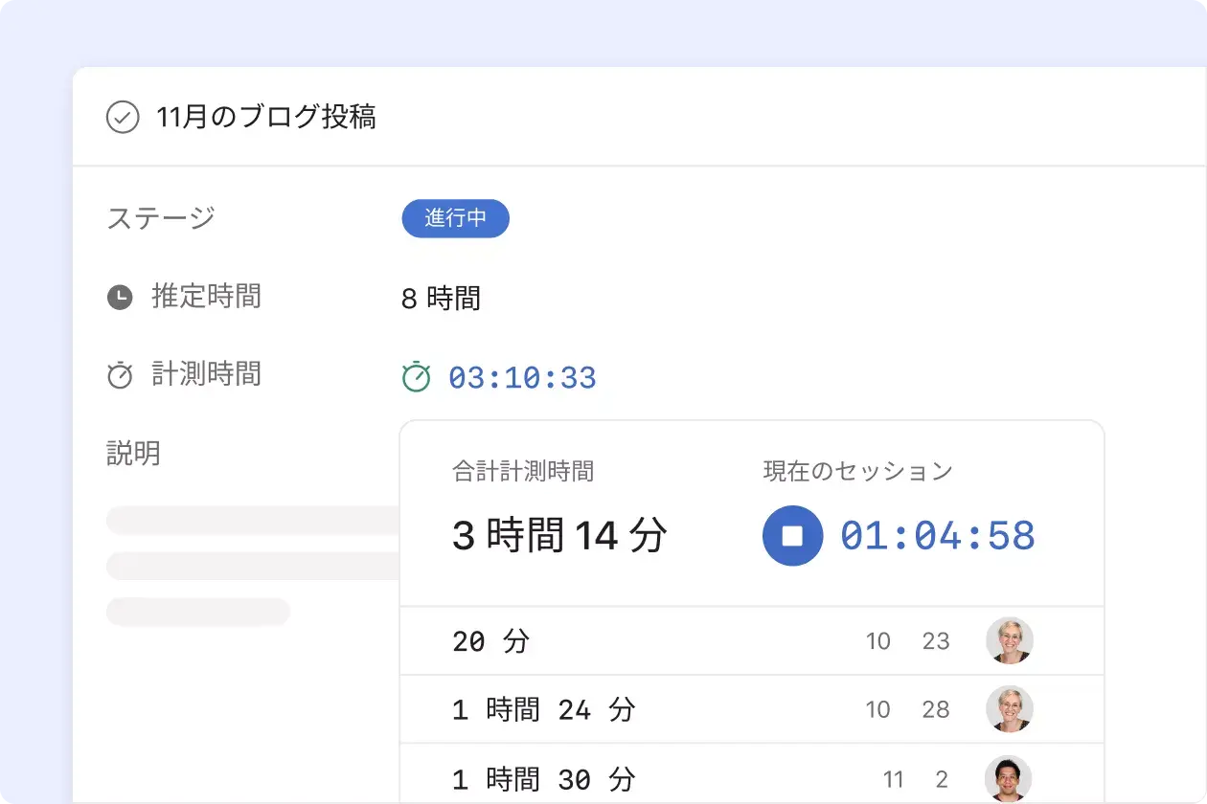Viewport: 1207px width, 804px height.
Task: Stop the current session timer
Action: 792,536
